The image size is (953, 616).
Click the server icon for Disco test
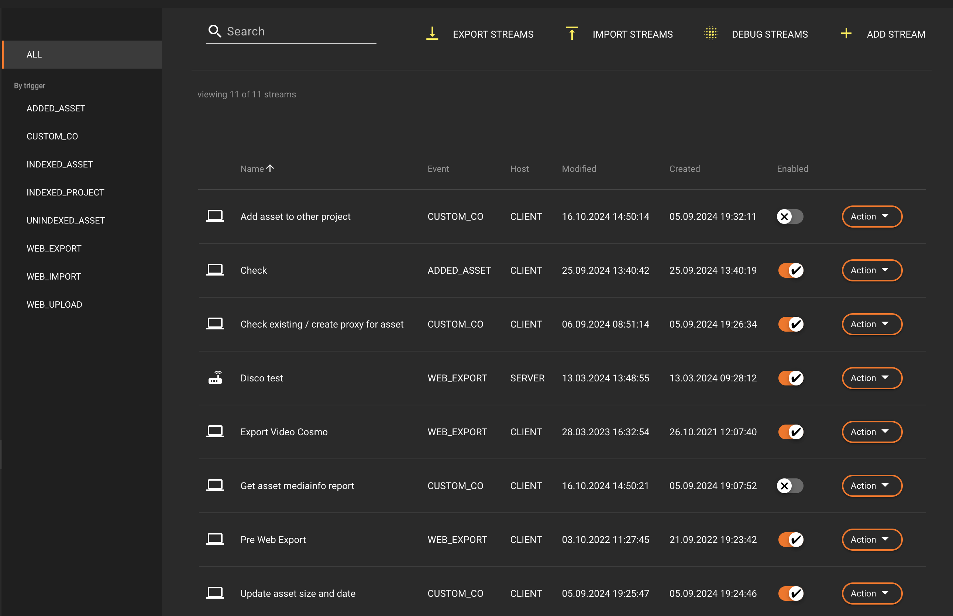pyautogui.click(x=215, y=378)
